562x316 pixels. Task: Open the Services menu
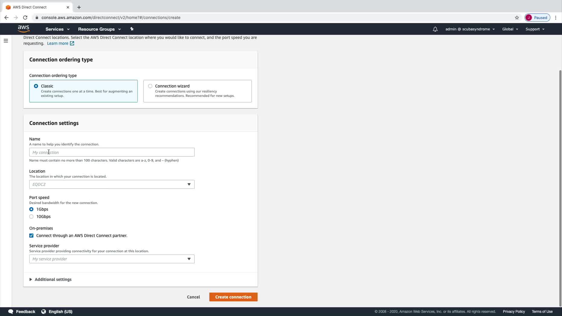58,29
